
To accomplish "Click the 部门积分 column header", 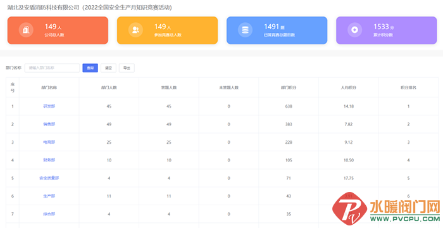I will tap(289, 87).
